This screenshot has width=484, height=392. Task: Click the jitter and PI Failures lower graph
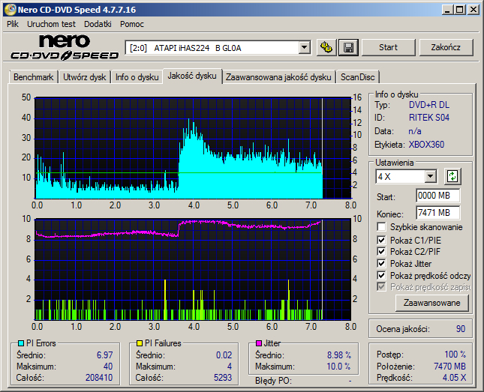[193, 269]
